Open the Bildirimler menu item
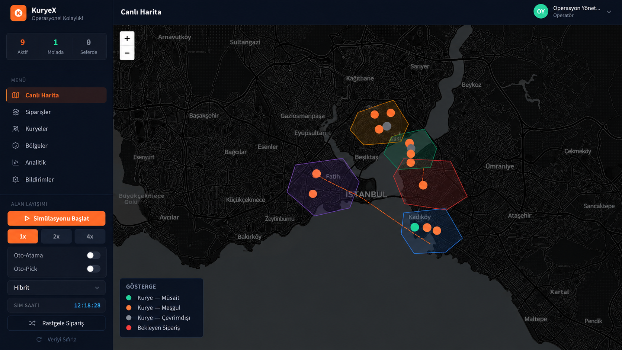 coord(57,180)
